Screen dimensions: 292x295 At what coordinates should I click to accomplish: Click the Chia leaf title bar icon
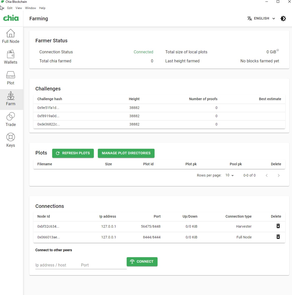click(x=3, y=2)
